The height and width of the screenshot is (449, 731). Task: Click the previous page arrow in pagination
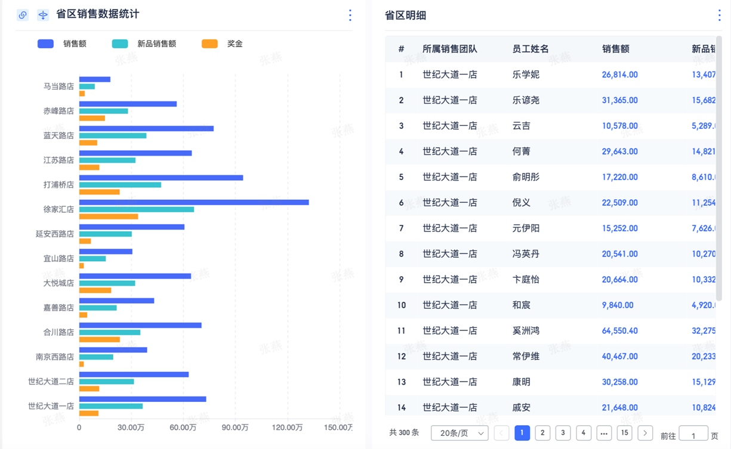pyautogui.click(x=502, y=433)
